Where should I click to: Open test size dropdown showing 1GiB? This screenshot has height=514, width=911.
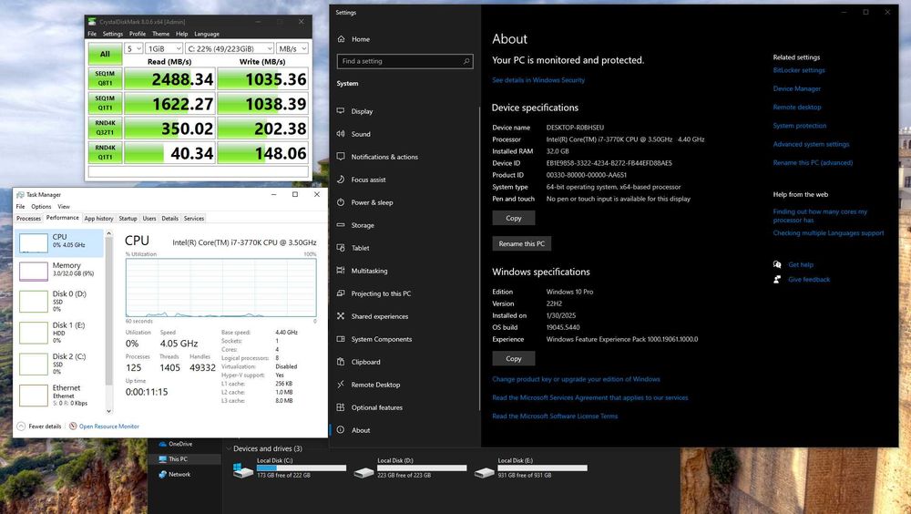click(x=164, y=48)
